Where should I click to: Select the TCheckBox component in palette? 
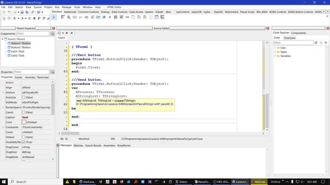pyautogui.click(x=104, y=17)
